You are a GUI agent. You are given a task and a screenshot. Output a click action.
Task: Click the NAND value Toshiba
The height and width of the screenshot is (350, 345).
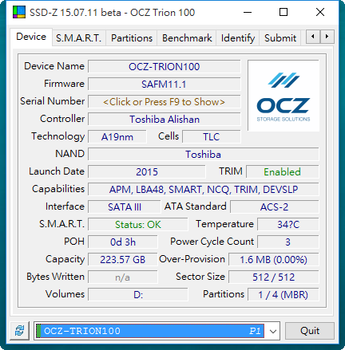coord(204,155)
